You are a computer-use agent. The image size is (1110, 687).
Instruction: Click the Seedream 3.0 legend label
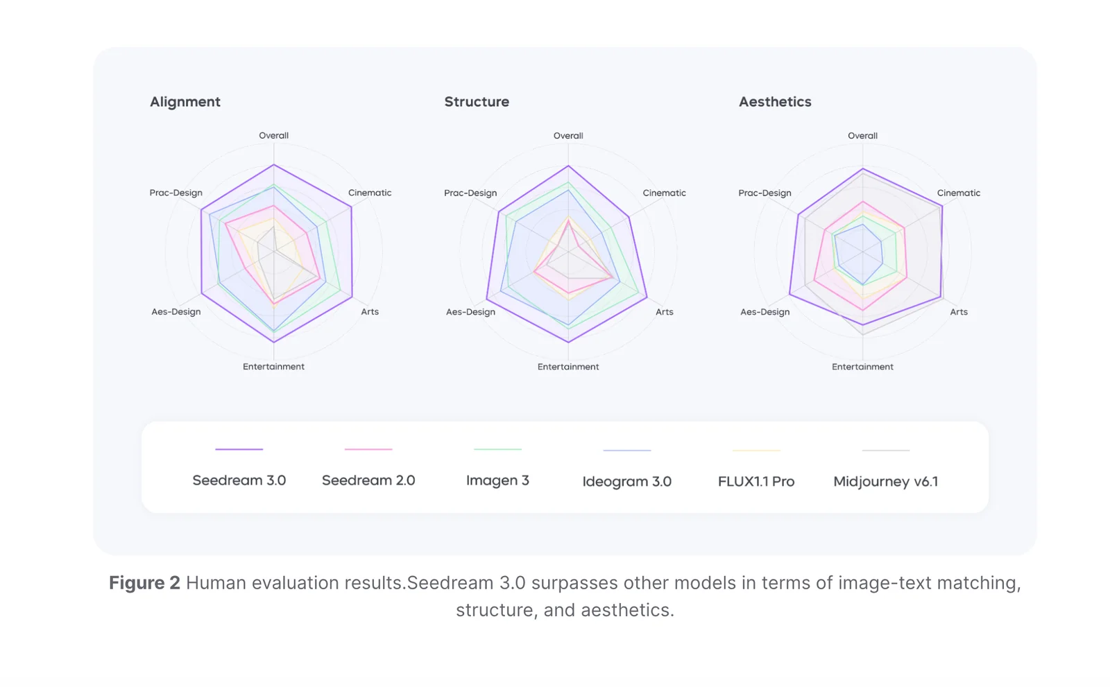[239, 480]
